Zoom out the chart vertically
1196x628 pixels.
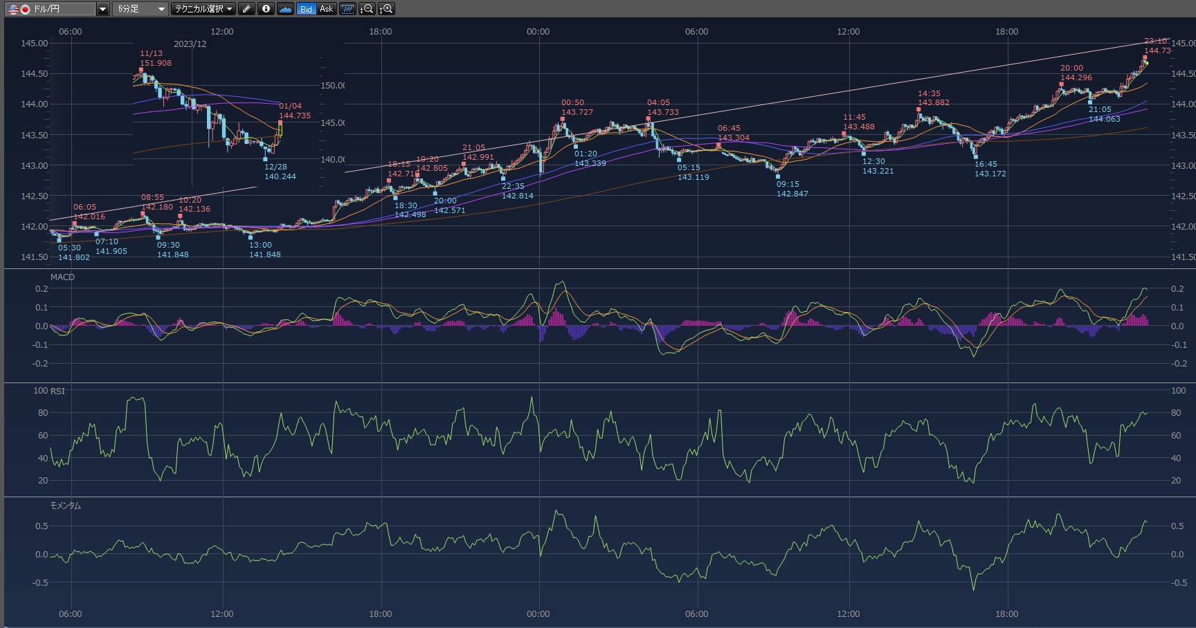click(x=368, y=9)
